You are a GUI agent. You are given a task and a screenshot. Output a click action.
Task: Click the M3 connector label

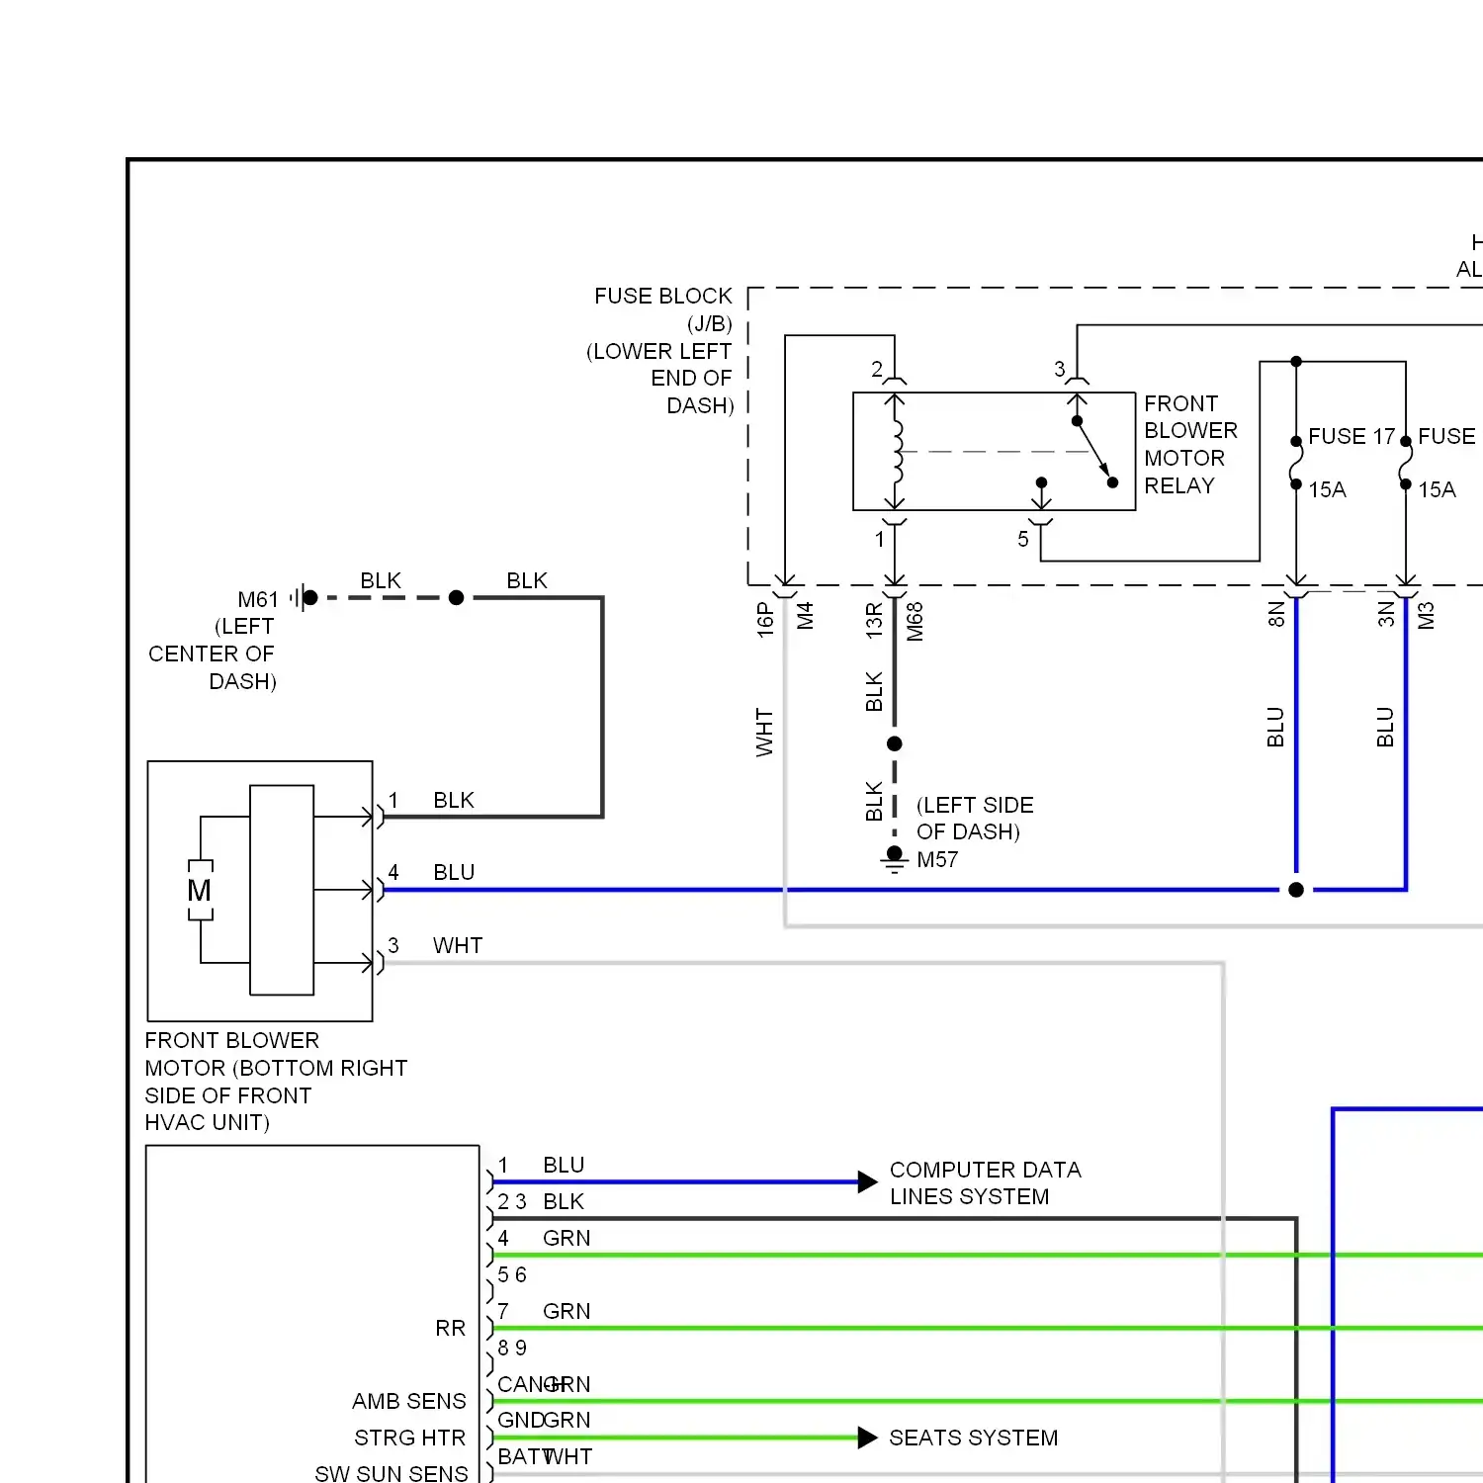[x=1426, y=615]
